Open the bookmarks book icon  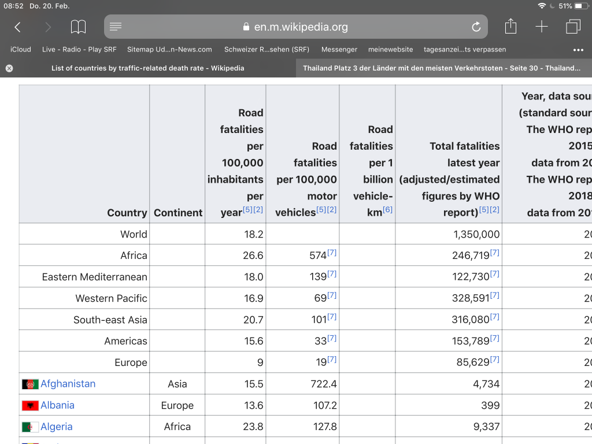[78, 27]
